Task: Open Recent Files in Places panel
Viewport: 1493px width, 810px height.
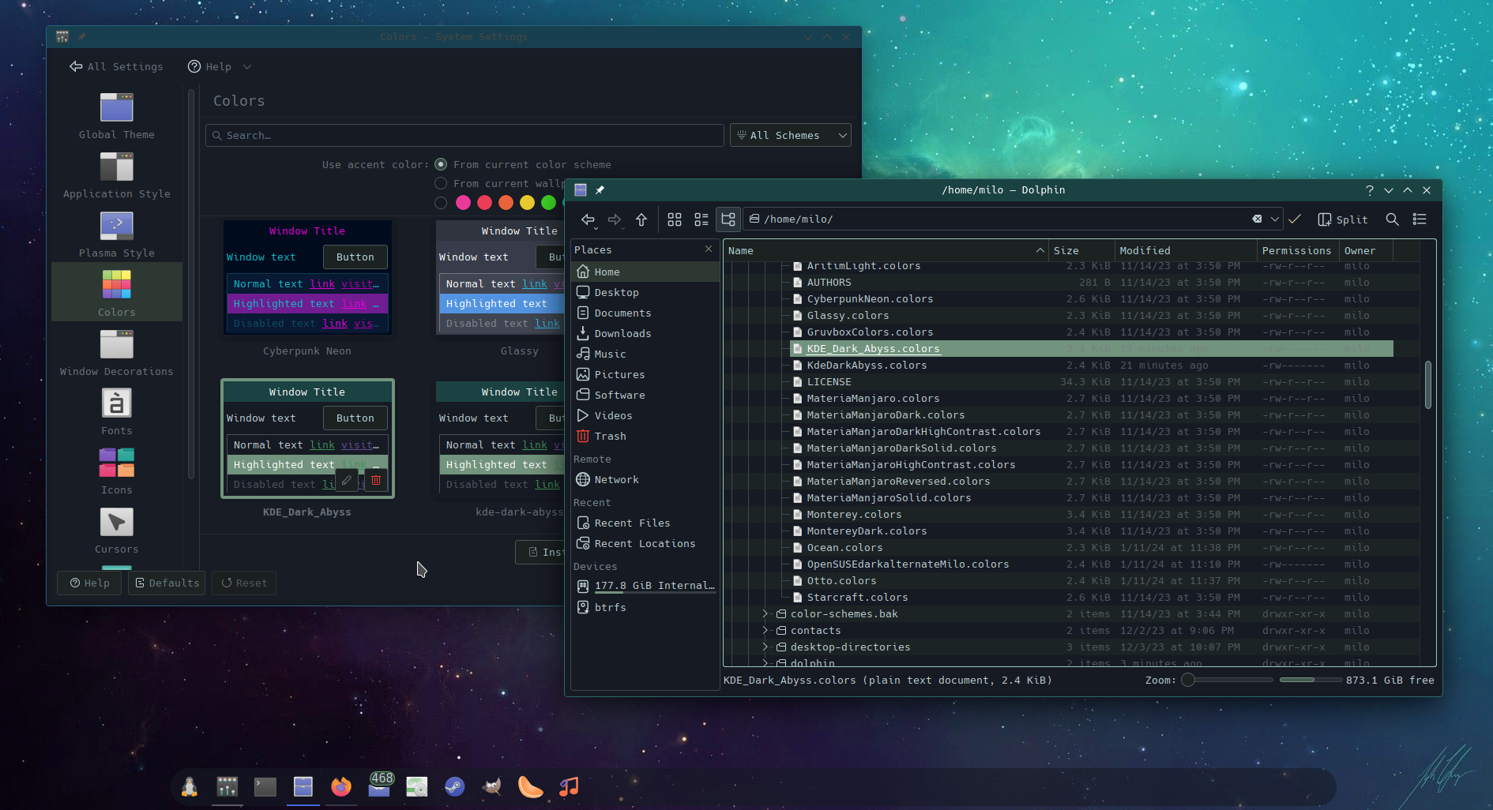Action: (x=645, y=523)
